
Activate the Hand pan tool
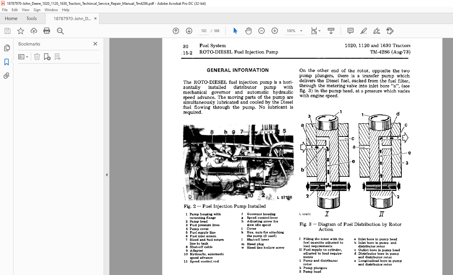pos(248,31)
